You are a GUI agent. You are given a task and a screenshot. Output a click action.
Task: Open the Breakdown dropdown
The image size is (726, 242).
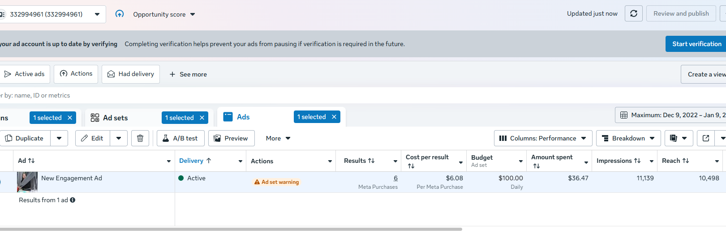pyautogui.click(x=628, y=138)
